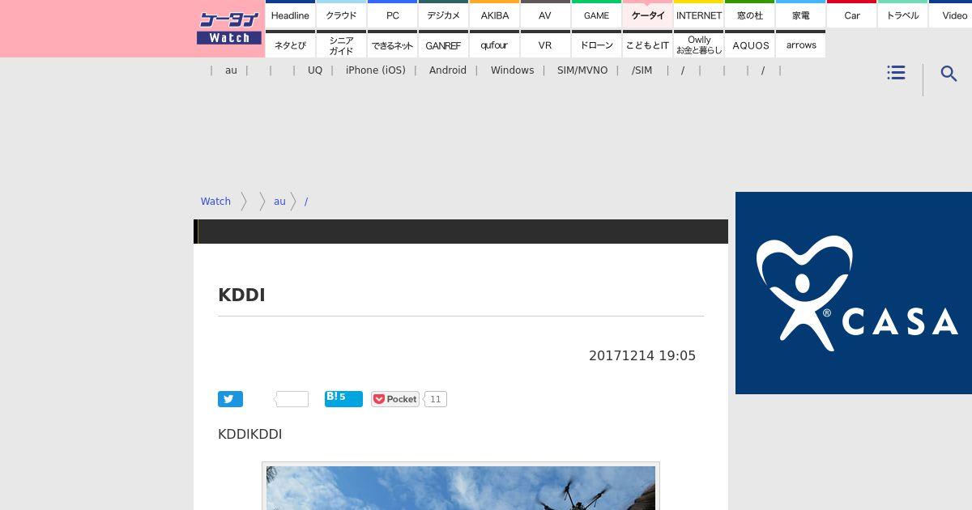Select the AKIBA tab

[494, 15]
